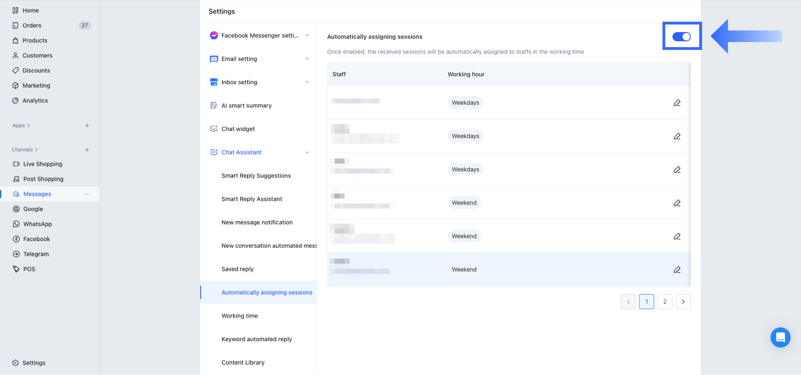Screen dimensions: 801x375
Task: Click the plus icon next to Channels
Action: point(87,150)
